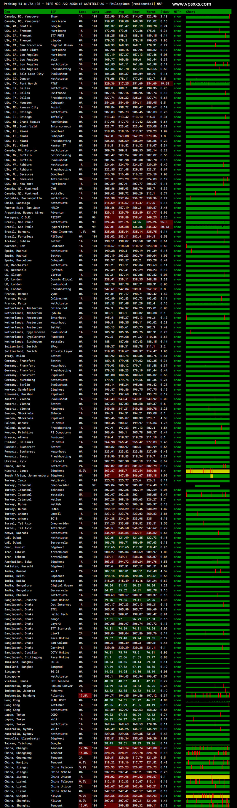Click the chart bar for China, Chongqing
Viewport: 237px width, 808px height.
tap(208, 753)
